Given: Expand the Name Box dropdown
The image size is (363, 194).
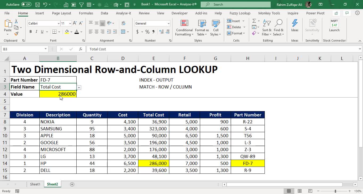Looking at the screenshot, I should [46, 49].
